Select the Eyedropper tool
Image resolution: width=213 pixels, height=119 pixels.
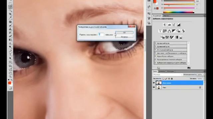click(x=10, y=18)
